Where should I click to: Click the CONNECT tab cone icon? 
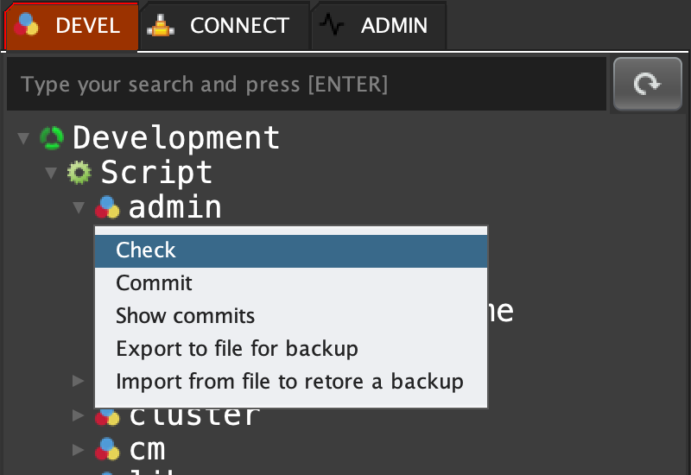coord(162,26)
